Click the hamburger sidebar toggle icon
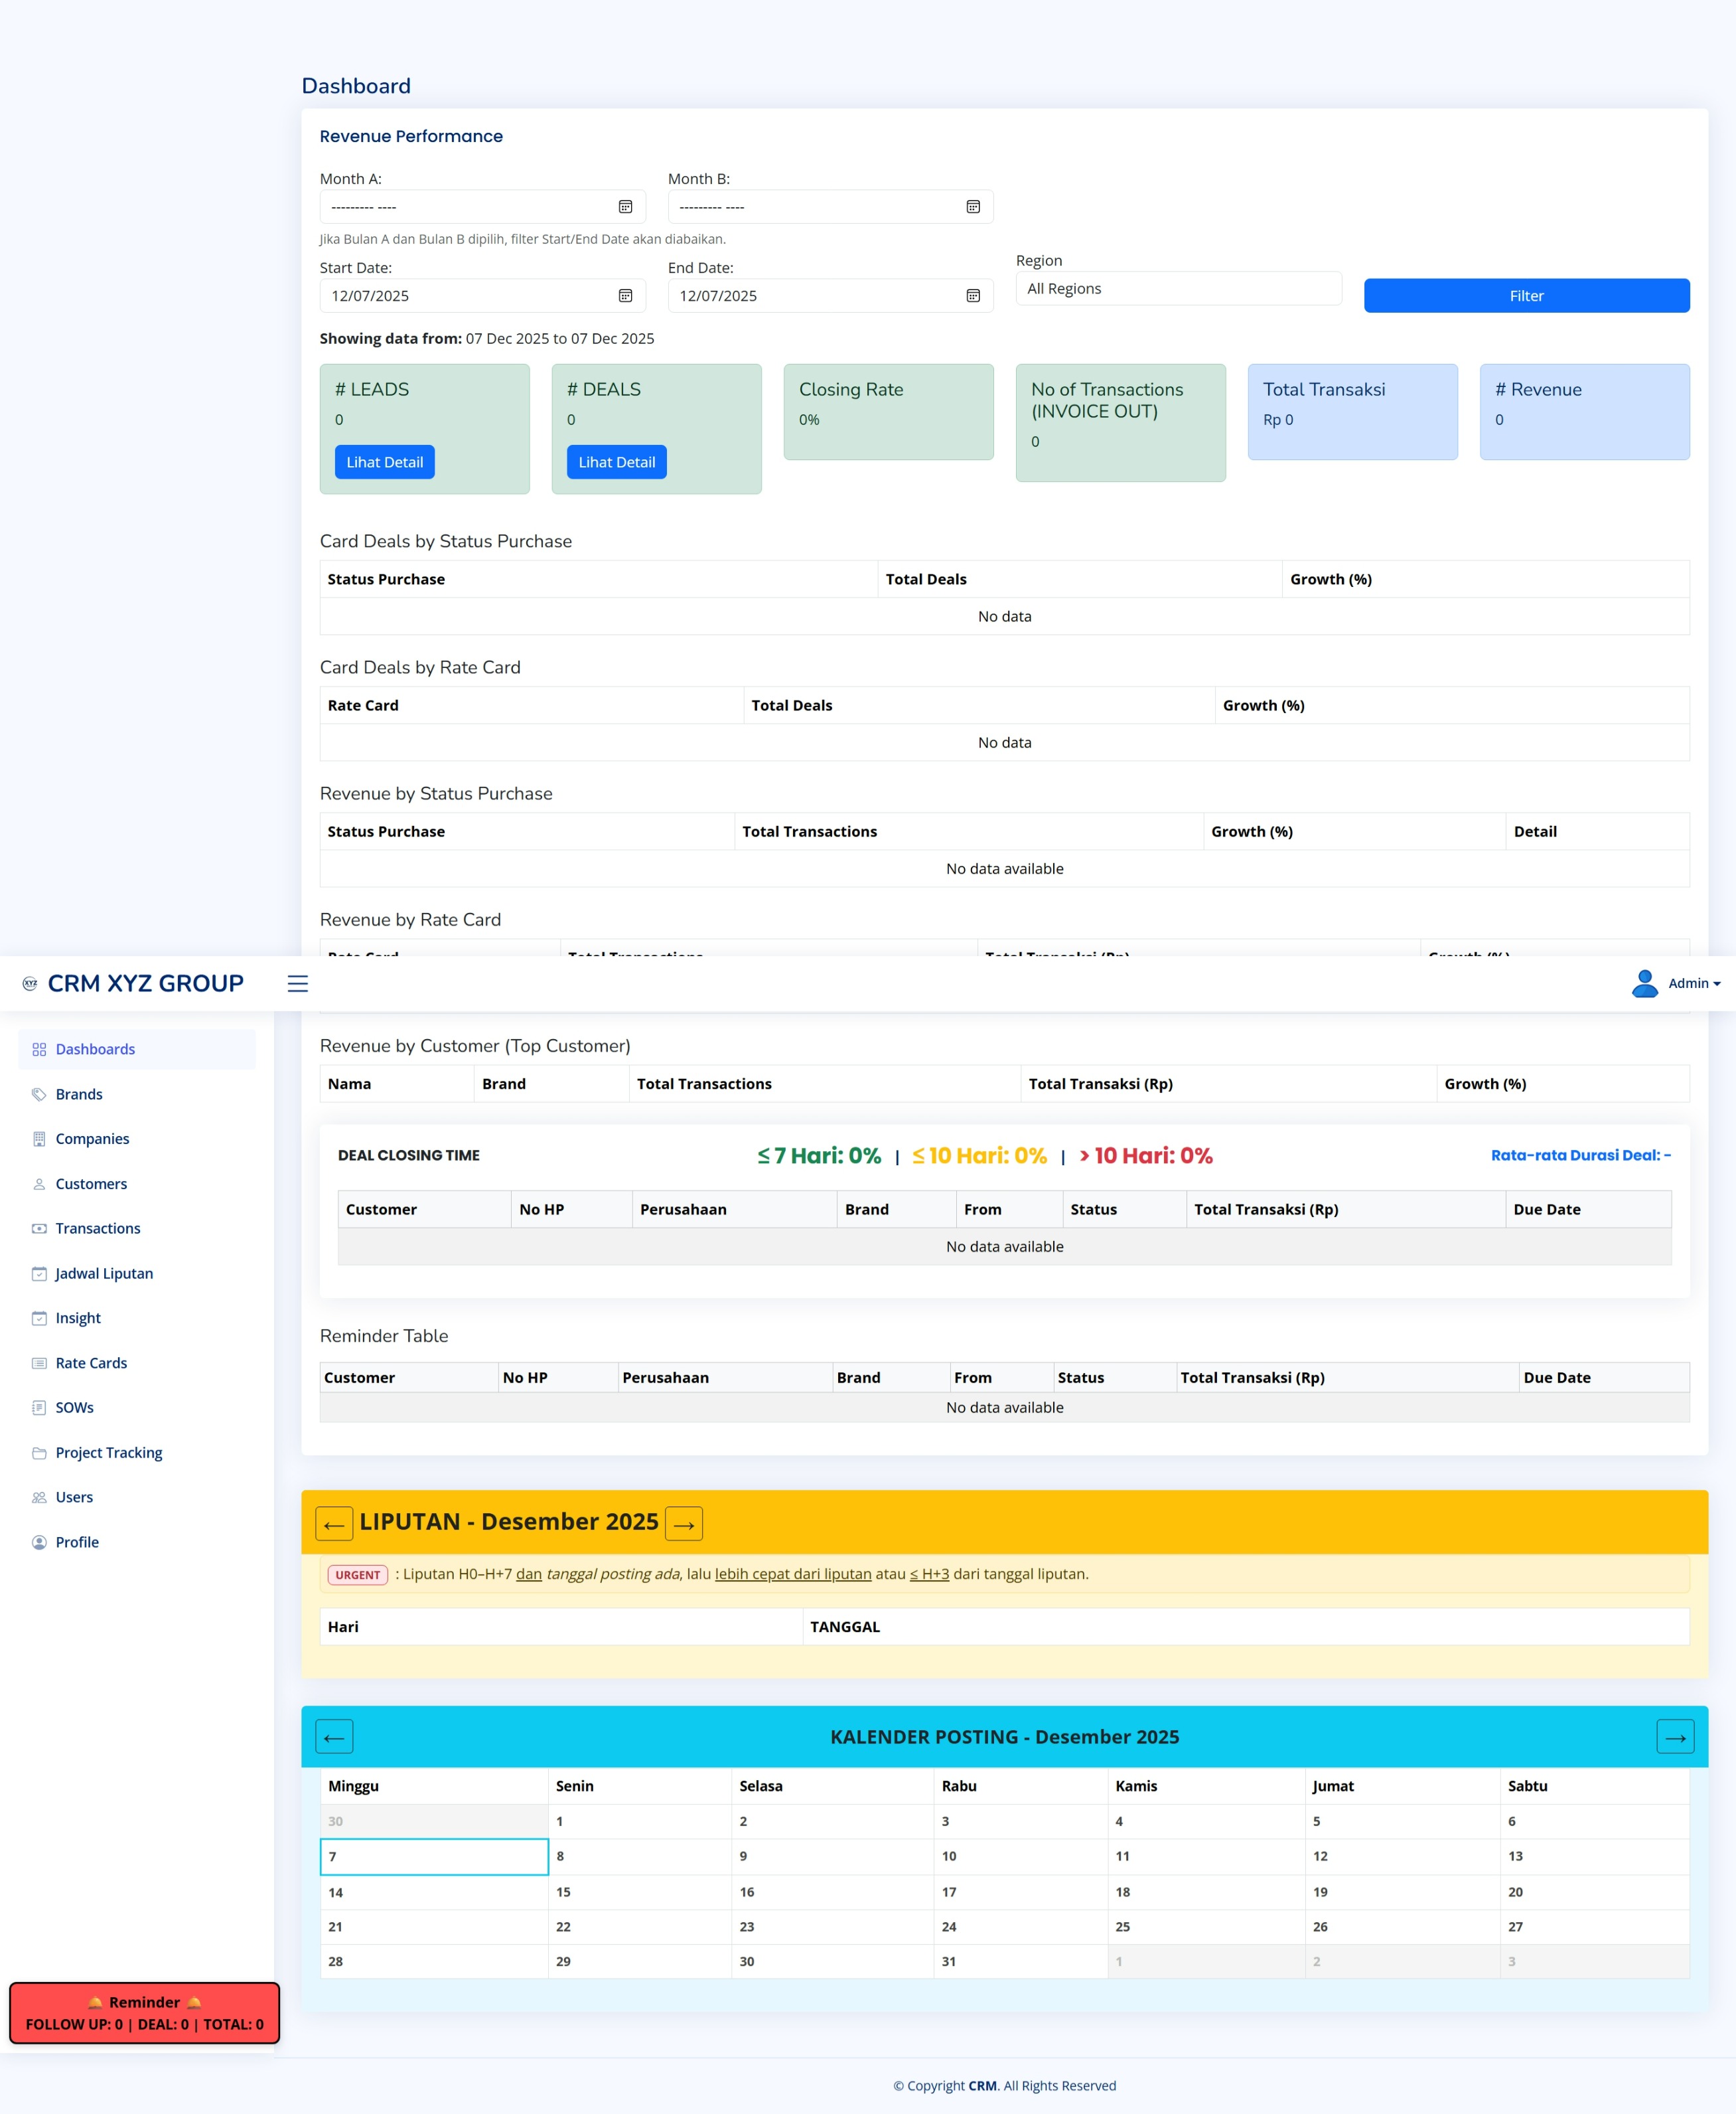The height and width of the screenshot is (2114, 1736). 297,983
